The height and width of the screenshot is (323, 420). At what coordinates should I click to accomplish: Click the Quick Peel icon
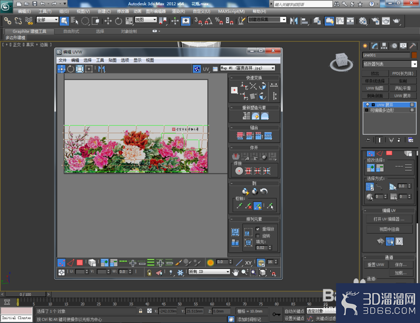point(245,191)
